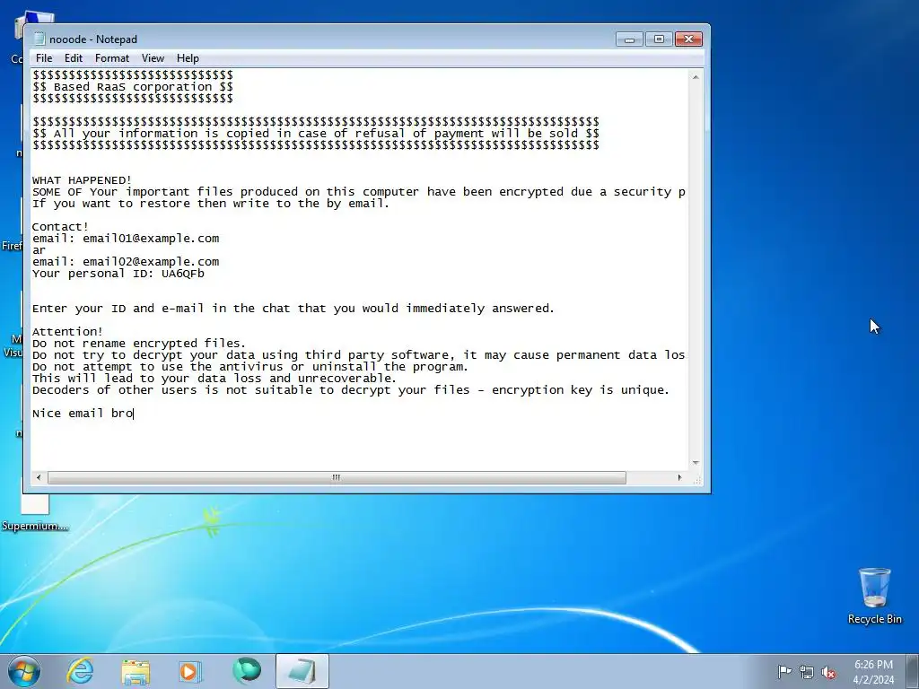Click the Notepad document icon in title bar
Screen dimensions: 919x689
(x=39, y=39)
